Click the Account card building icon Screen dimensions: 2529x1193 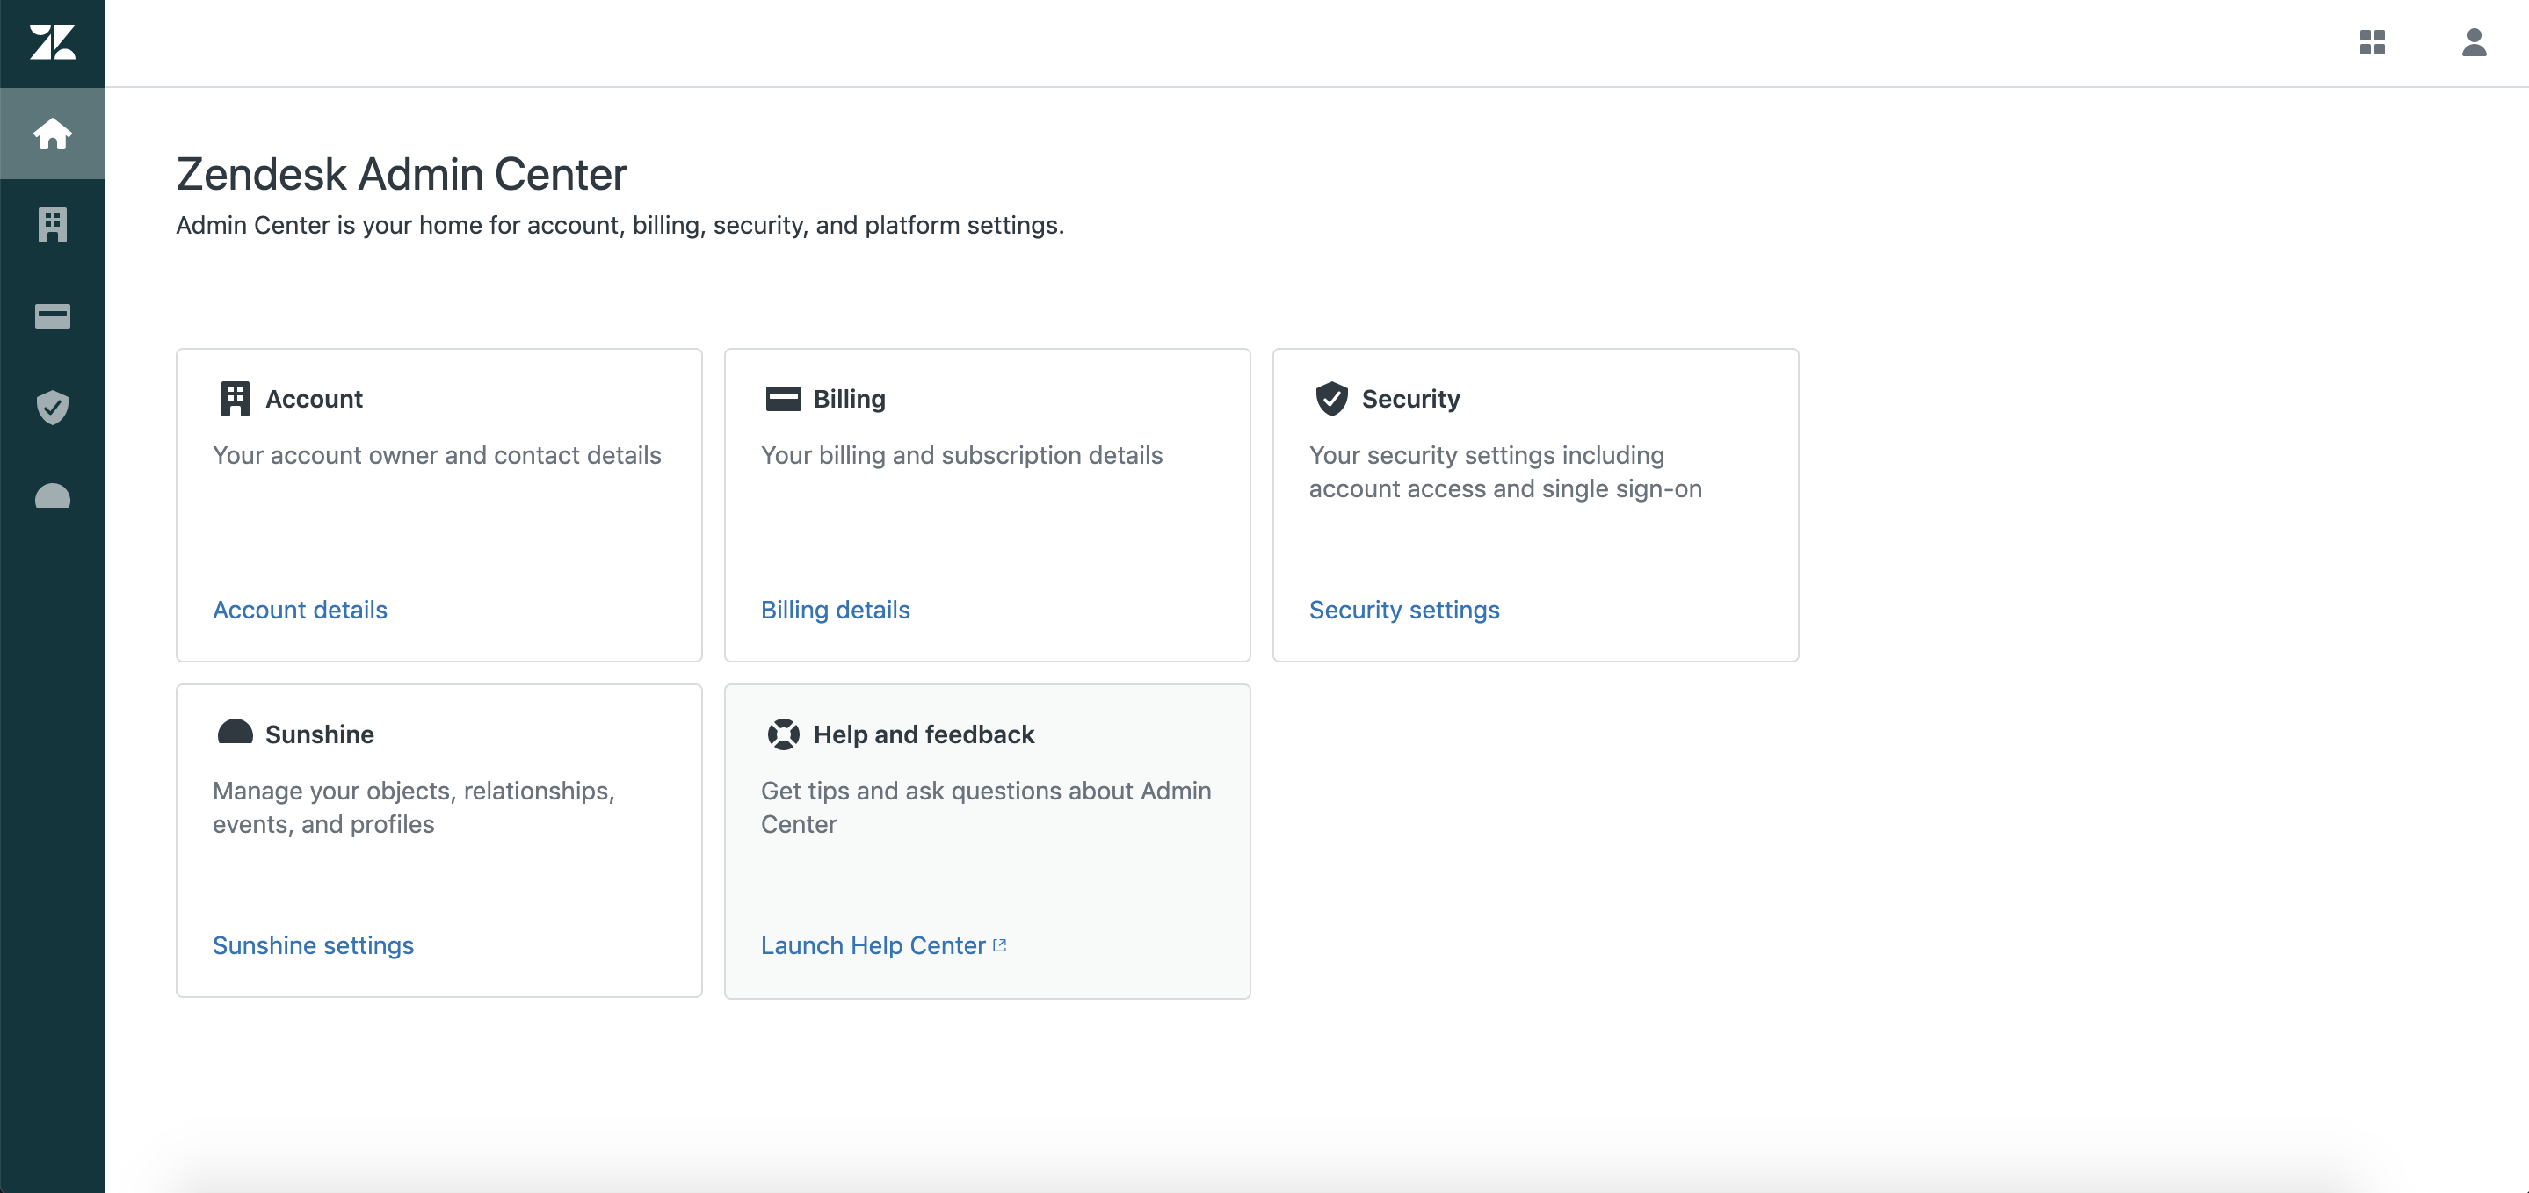235,399
